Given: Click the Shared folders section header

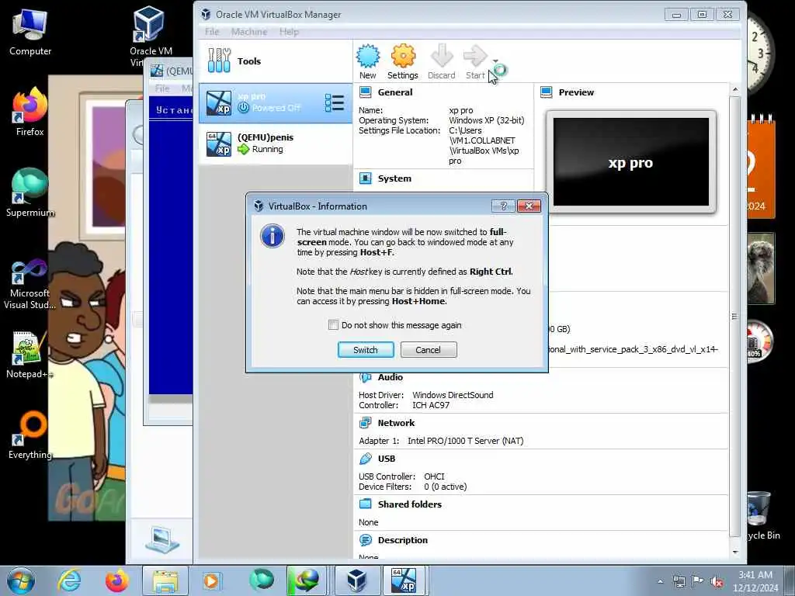Looking at the screenshot, I should pos(410,504).
